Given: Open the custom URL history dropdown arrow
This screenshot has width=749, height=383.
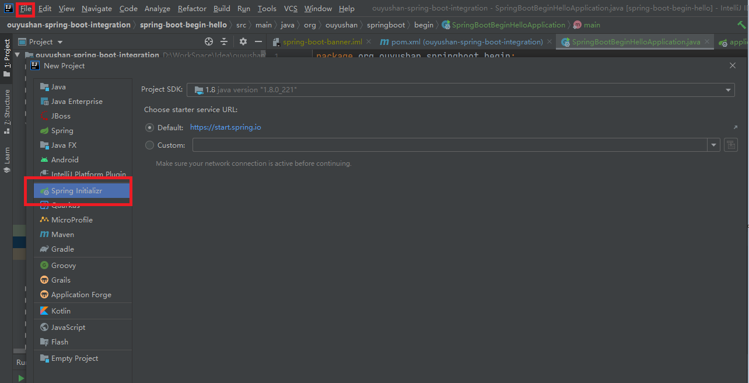Looking at the screenshot, I should click(713, 145).
